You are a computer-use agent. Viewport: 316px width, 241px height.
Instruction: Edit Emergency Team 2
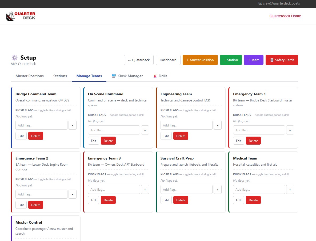click(x=21, y=205)
